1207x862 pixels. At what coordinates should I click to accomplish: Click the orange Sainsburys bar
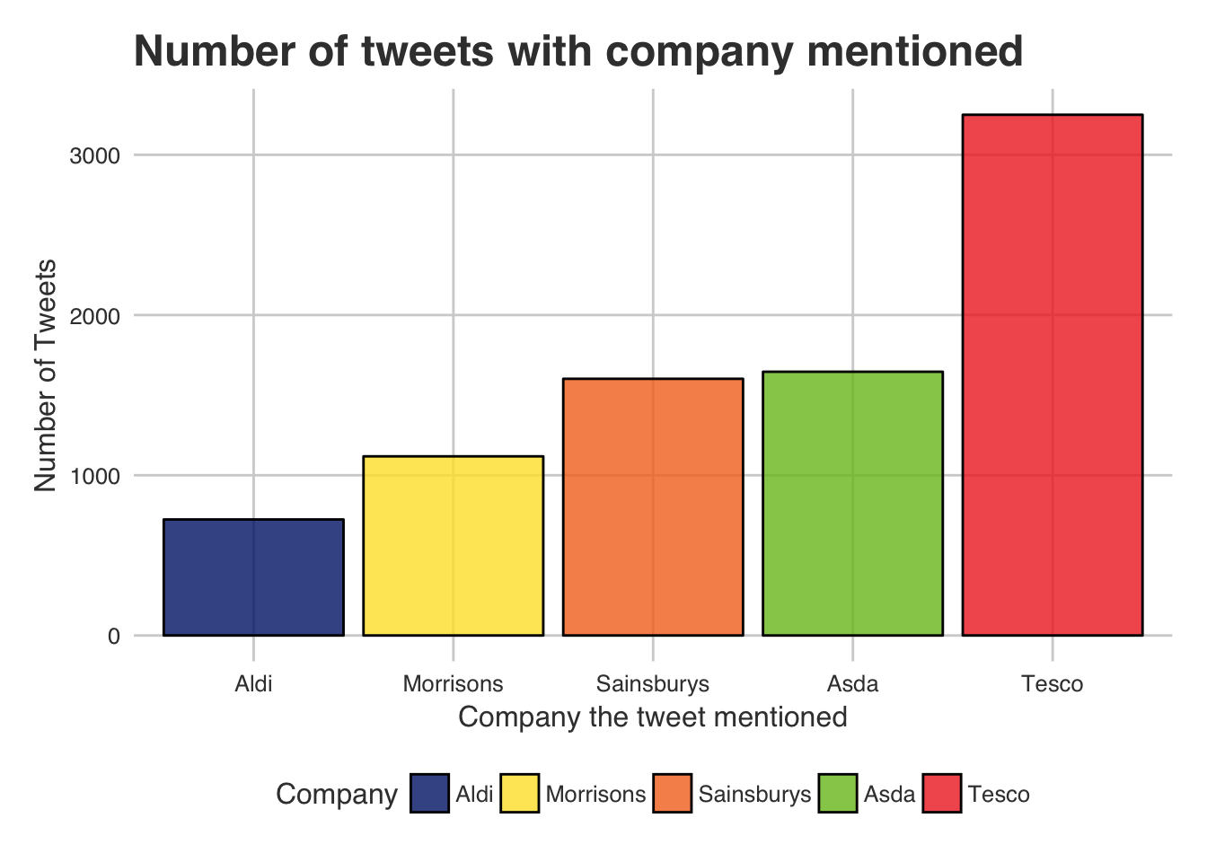click(x=653, y=507)
